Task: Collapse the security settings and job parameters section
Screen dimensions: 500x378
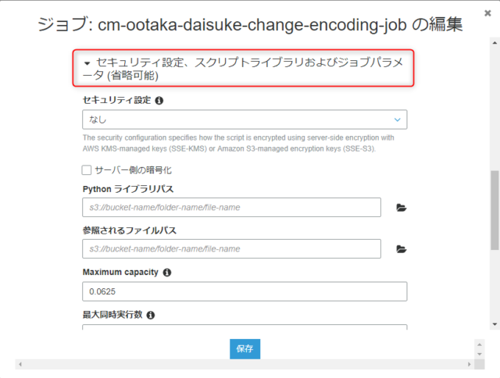Action: point(87,62)
